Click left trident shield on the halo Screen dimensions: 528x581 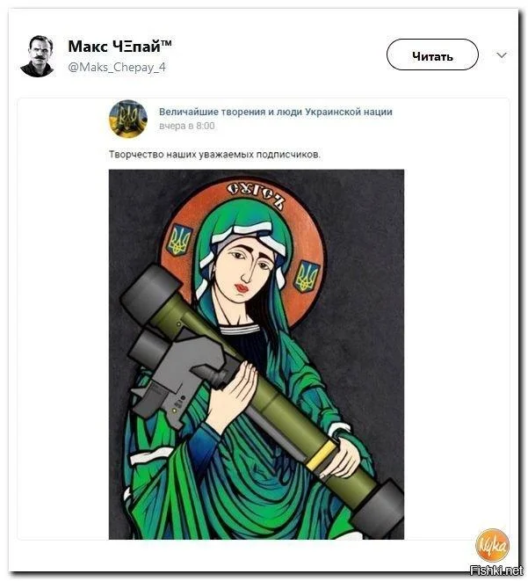180,240
